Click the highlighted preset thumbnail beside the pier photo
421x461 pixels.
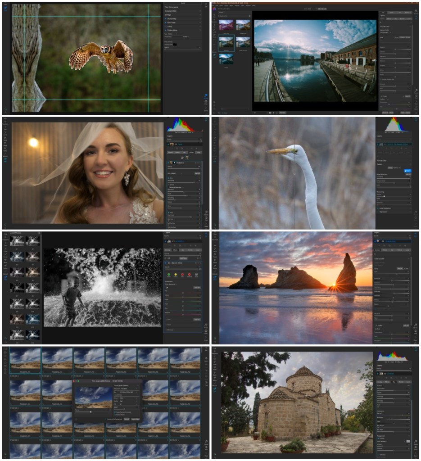[226, 43]
